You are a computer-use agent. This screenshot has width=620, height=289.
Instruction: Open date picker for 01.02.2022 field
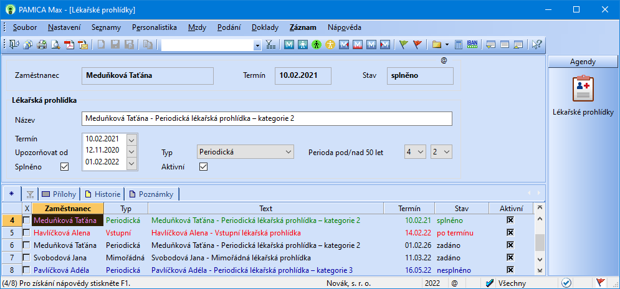click(x=131, y=163)
